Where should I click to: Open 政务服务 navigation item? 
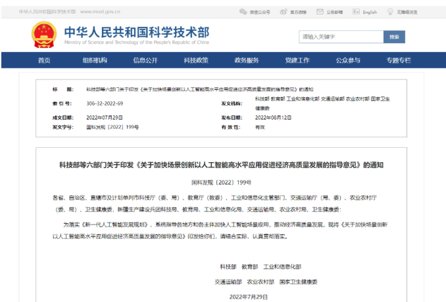[x=247, y=60]
